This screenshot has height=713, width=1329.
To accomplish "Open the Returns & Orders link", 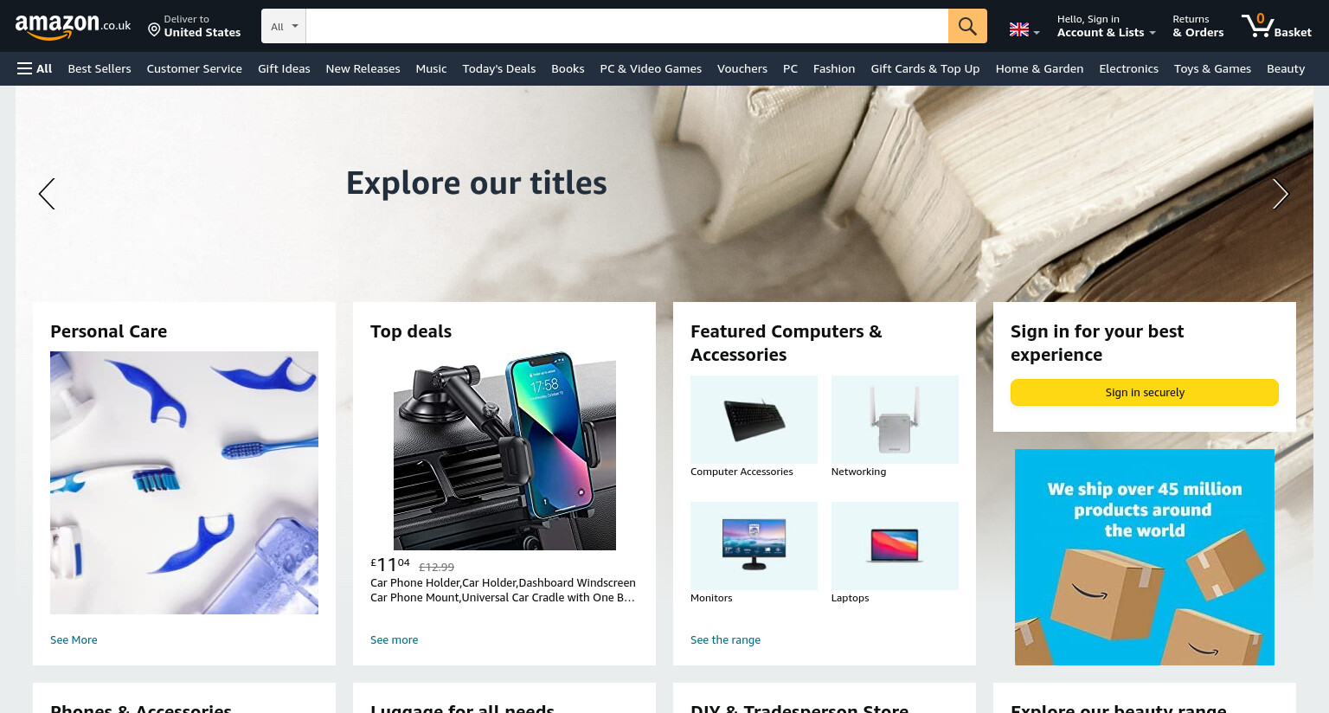I will point(1198,26).
